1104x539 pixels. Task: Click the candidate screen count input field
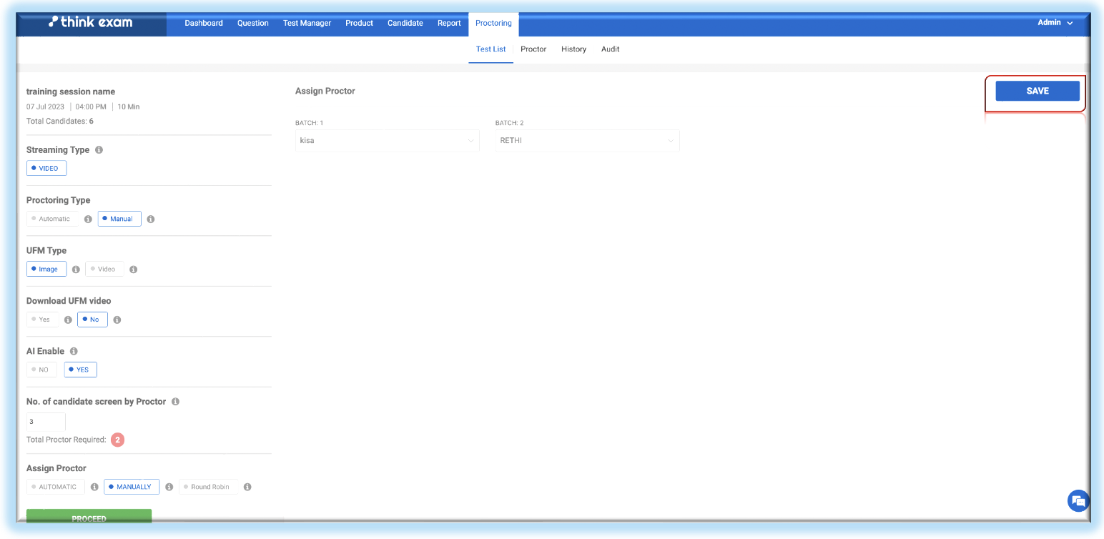click(46, 422)
